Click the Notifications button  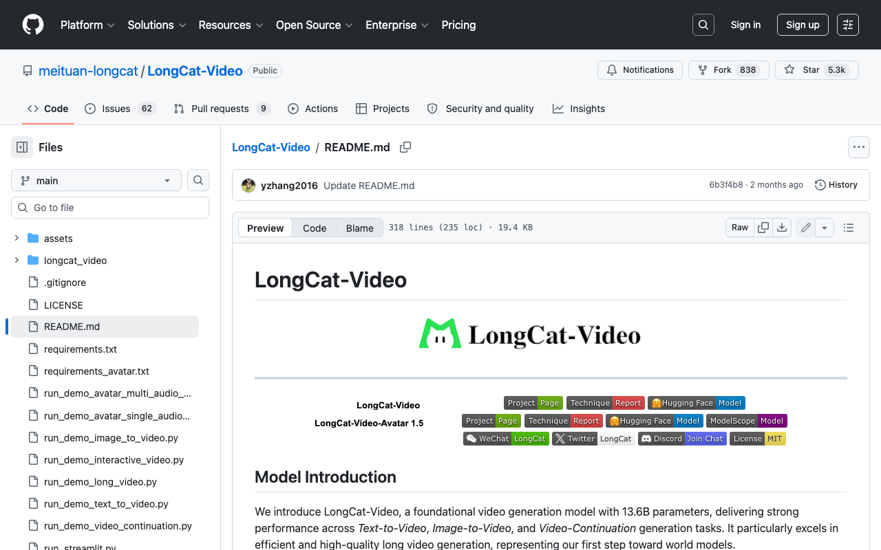[x=640, y=70]
